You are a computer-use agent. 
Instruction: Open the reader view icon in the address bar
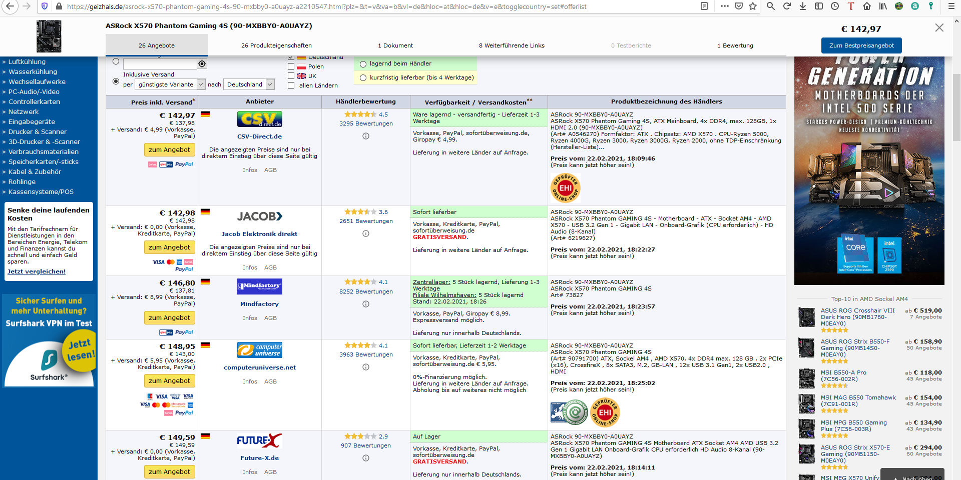(704, 6)
